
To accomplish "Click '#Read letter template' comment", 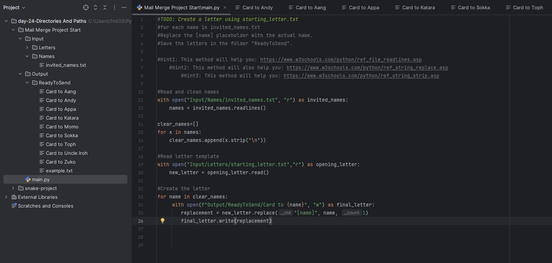I will tap(188, 156).
